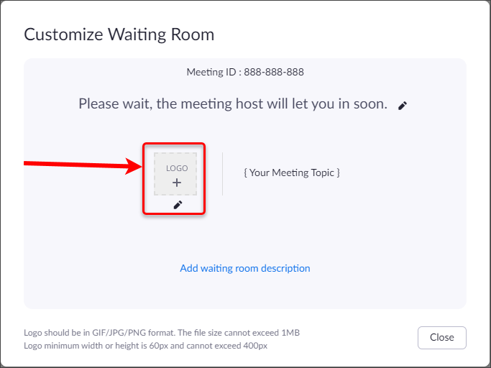
Task: Open the Add waiting room description link
Action: tap(245, 268)
